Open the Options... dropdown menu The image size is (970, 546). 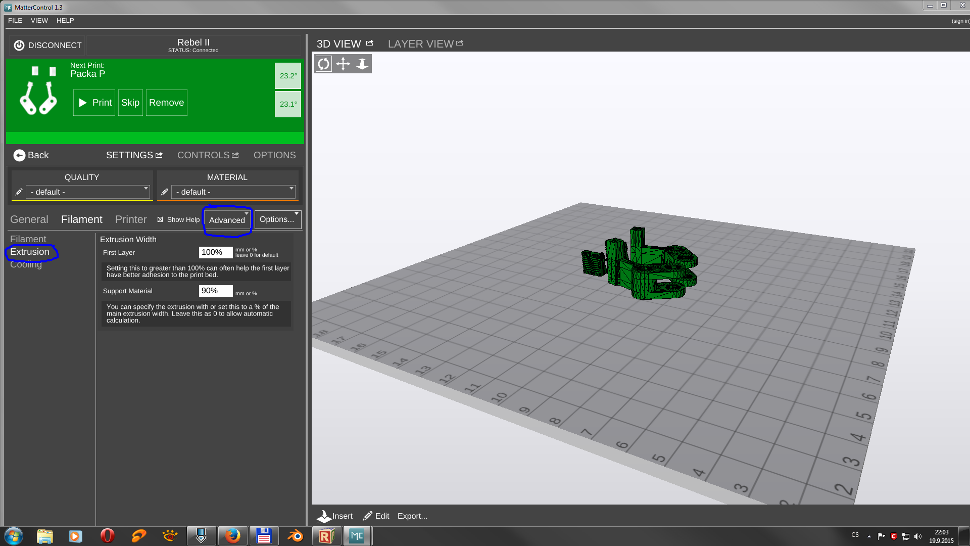click(278, 219)
